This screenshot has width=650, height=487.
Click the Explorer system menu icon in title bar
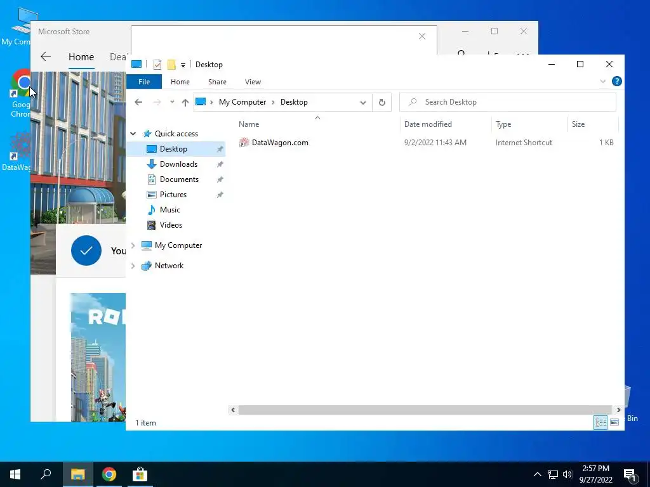pyautogui.click(x=136, y=64)
